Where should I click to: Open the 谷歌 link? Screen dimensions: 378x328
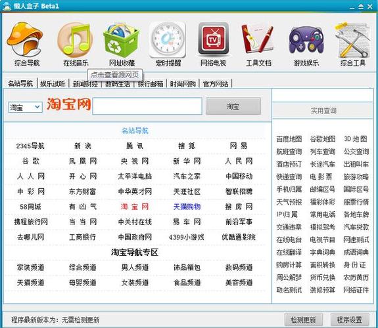click(x=30, y=161)
